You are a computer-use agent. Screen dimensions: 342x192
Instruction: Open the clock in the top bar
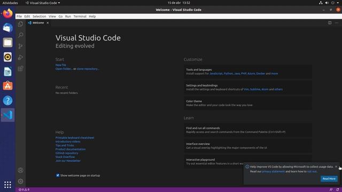(178, 3)
